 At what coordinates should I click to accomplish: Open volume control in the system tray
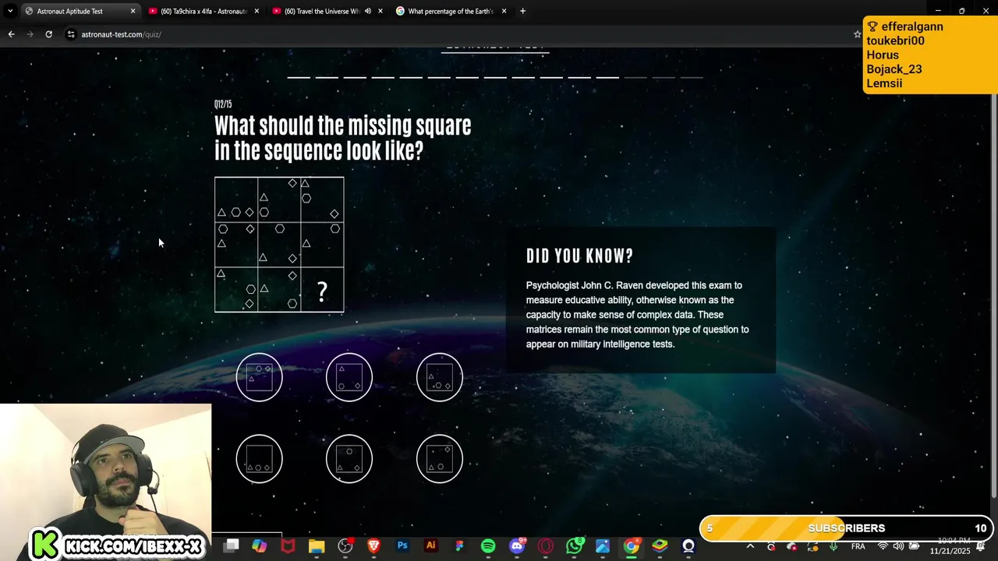pyautogui.click(x=898, y=546)
